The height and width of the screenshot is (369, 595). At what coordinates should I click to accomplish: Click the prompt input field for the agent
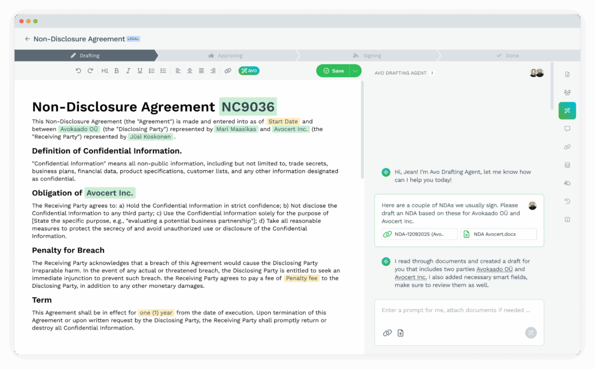(x=456, y=310)
